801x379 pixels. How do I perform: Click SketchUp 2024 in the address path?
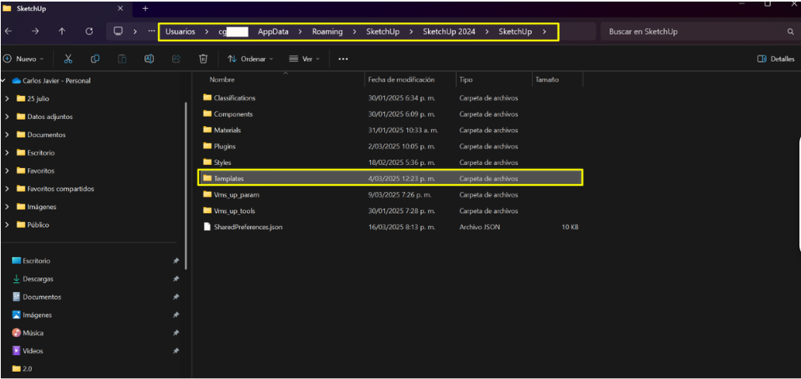pos(449,32)
